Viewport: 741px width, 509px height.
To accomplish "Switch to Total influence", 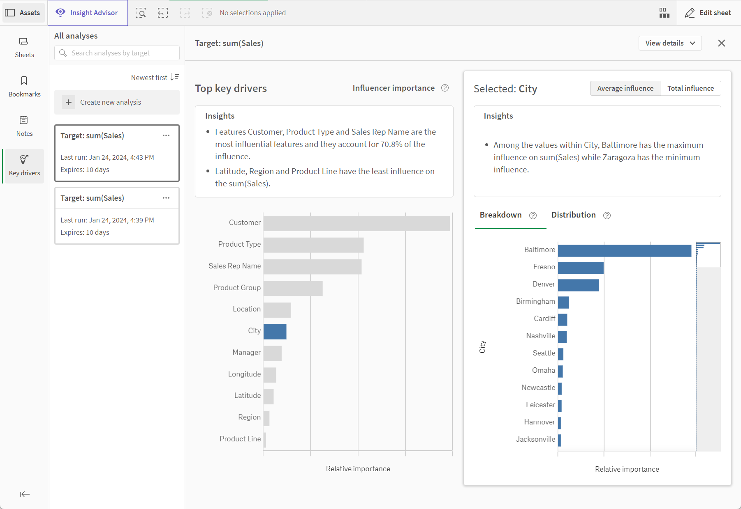I will point(690,88).
